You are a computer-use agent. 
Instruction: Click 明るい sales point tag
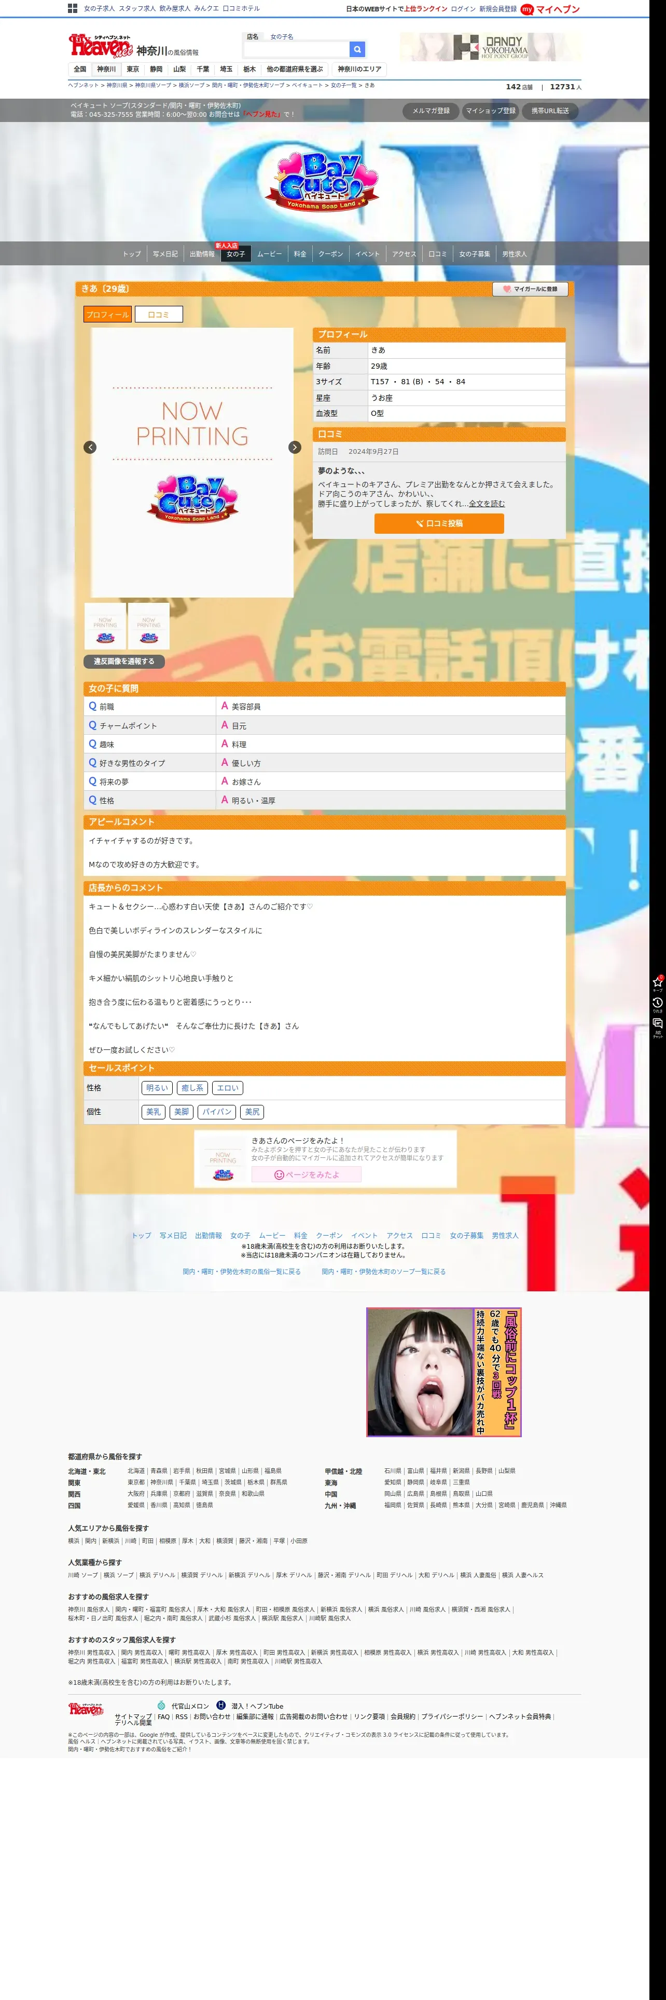point(157,1088)
